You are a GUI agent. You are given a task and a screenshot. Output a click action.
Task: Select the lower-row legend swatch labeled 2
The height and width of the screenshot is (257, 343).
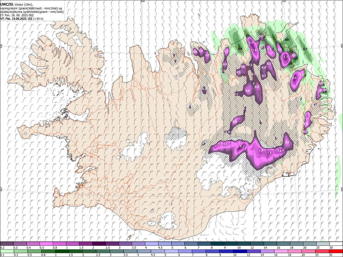[x=89, y=251]
